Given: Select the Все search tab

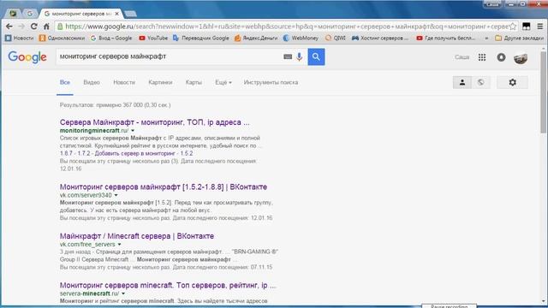Looking at the screenshot, I should point(65,82).
